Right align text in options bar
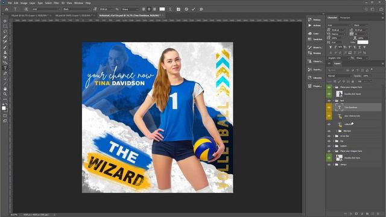Screen dimensions: 386x217 pos(154,9)
